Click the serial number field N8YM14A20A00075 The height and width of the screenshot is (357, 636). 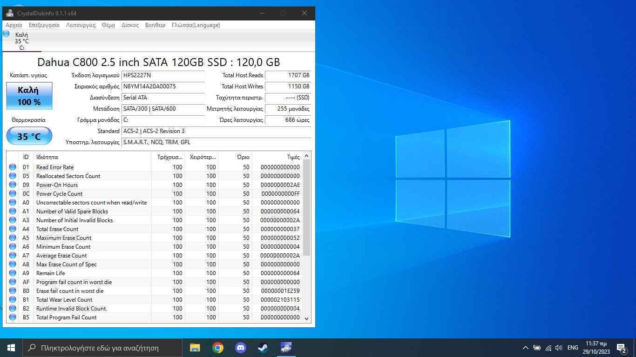tap(163, 86)
